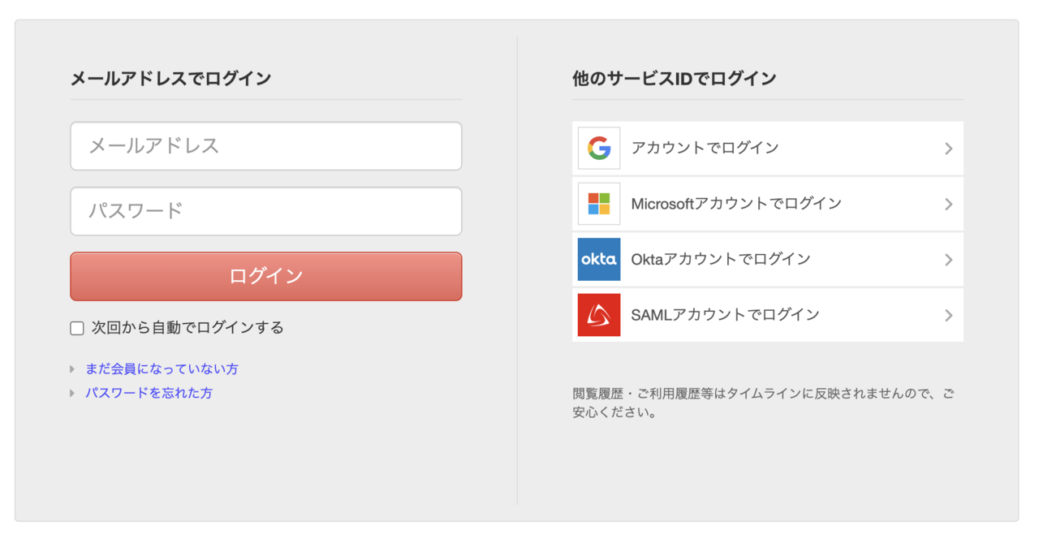
Task: Select アカウントでログイン for Google
Action: tap(705, 148)
